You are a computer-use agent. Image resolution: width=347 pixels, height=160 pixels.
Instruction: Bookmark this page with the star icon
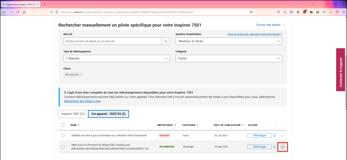pos(251,12)
